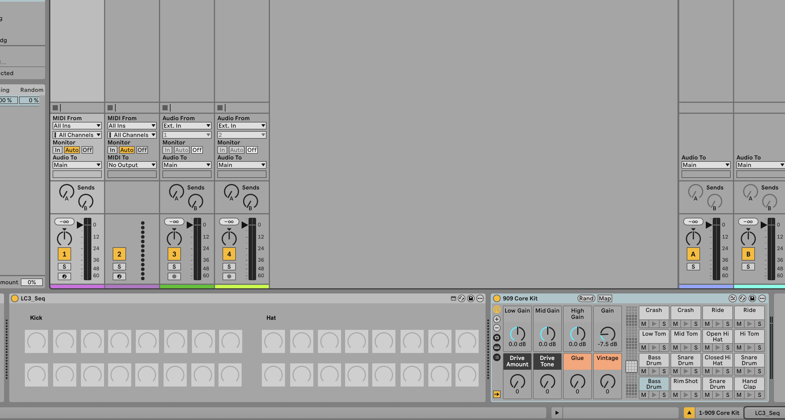This screenshot has height=420, width=785.
Task: Click the 909 Core Kit hot-swap icon
Action: click(x=742, y=298)
